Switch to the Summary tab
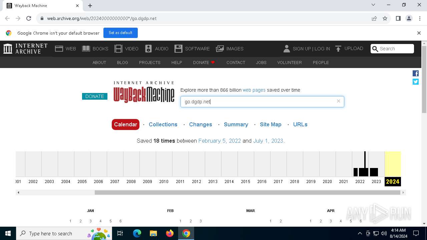This screenshot has width=427, height=240. click(236, 124)
